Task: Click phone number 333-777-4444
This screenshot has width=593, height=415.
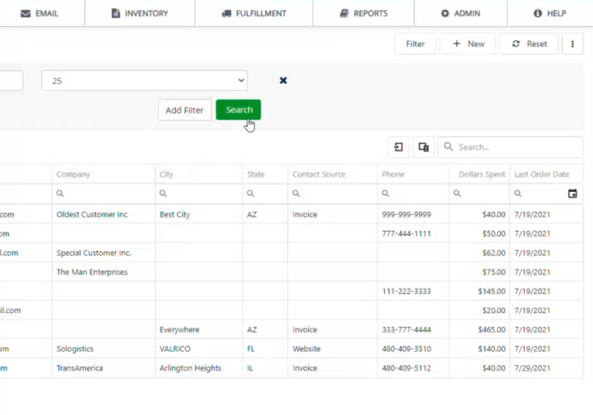Action: pyautogui.click(x=406, y=329)
